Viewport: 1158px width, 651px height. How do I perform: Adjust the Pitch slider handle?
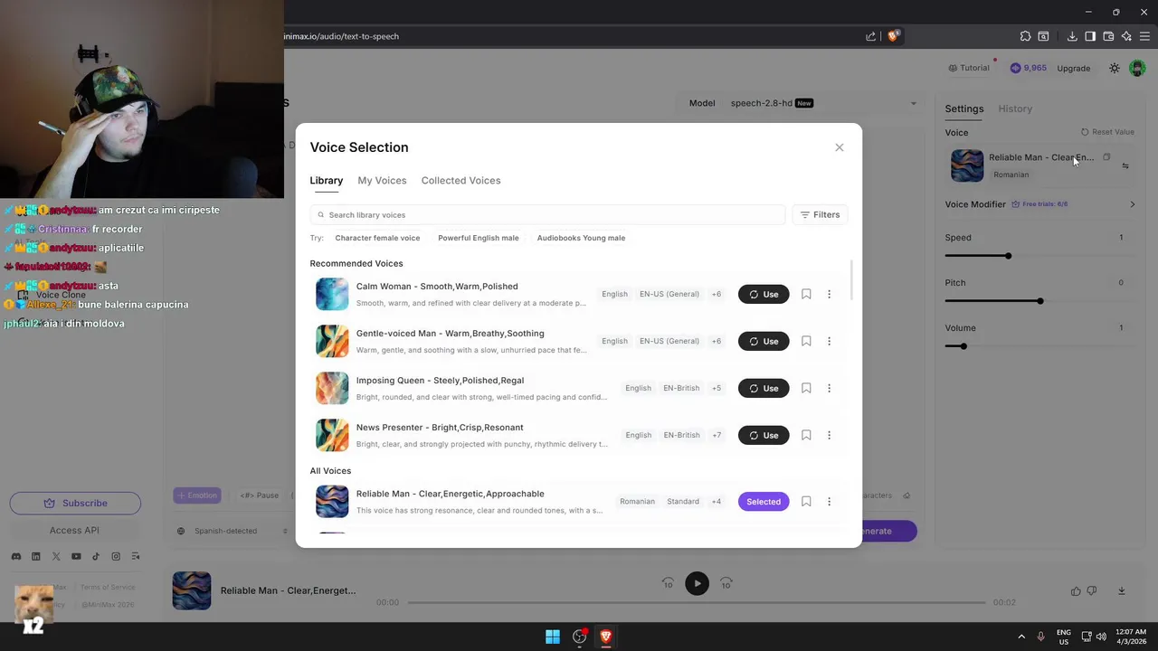pos(1040,301)
